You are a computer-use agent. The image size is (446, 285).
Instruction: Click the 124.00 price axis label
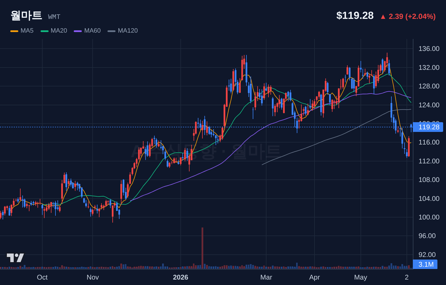tap(429, 105)
